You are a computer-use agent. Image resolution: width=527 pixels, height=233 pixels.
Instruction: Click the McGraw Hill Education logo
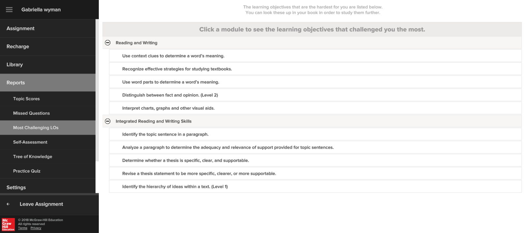[8, 224]
